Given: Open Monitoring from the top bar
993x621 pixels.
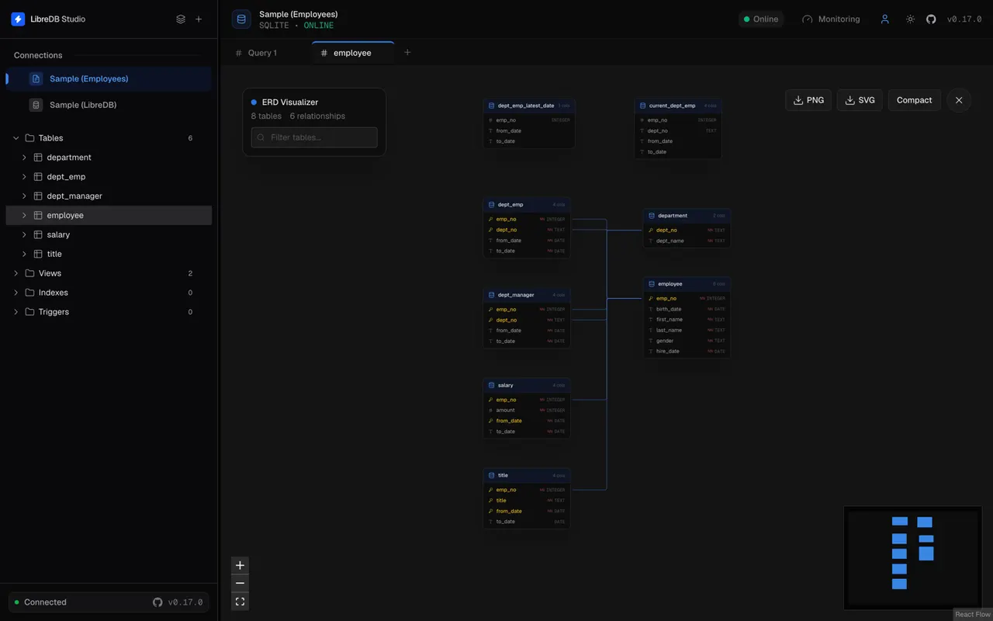Looking at the screenshot, I should coord(831,19).
